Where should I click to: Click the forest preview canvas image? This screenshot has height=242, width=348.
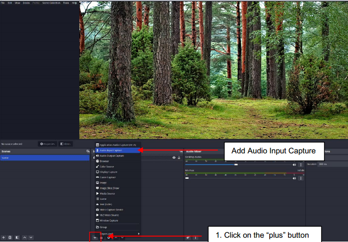(x=213, y=70)
